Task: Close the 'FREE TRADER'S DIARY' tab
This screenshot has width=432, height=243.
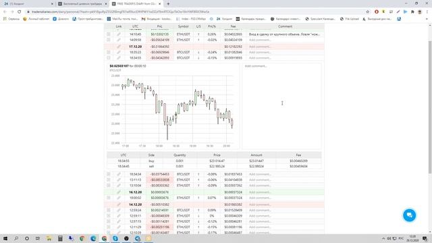Action: pyautogui.click(x=160, y=4)
